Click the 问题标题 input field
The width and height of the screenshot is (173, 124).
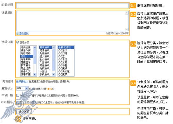point(72,5)
